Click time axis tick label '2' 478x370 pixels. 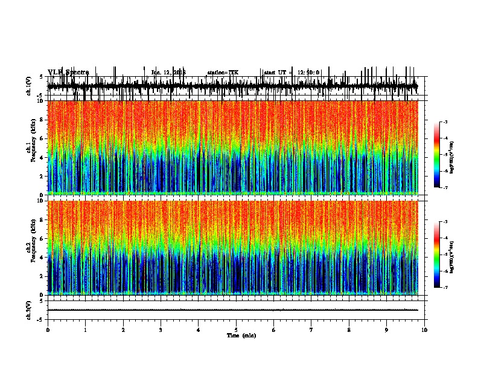[x=123, y=330]
